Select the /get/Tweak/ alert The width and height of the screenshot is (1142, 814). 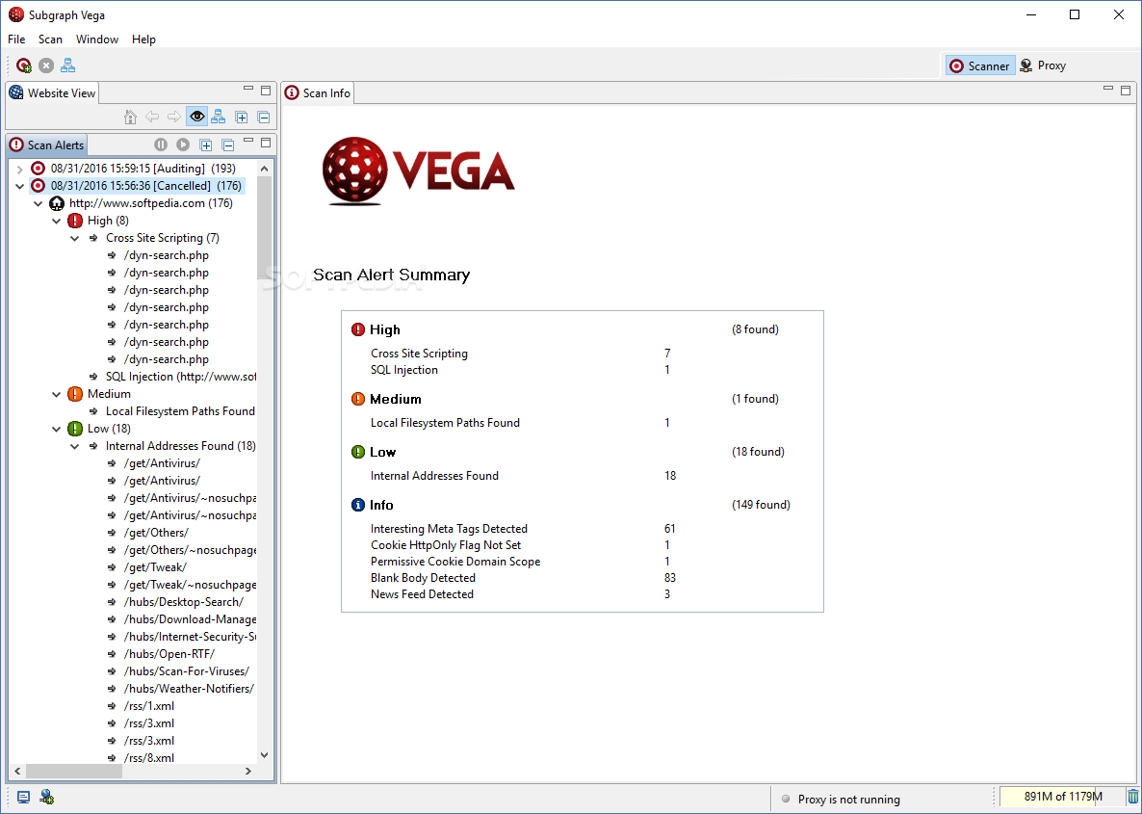point(146,567)
